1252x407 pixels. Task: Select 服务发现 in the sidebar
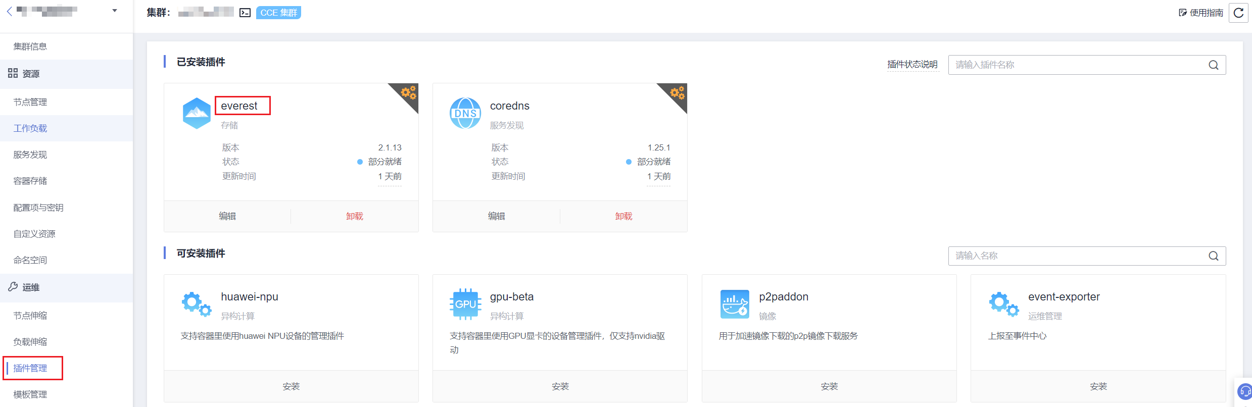click(30, 155)
